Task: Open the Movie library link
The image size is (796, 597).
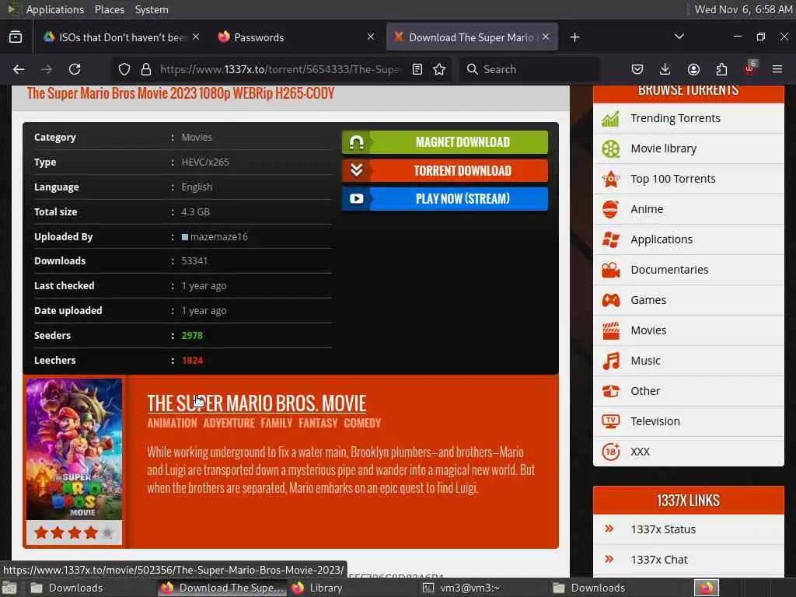Action: (664, 148)
